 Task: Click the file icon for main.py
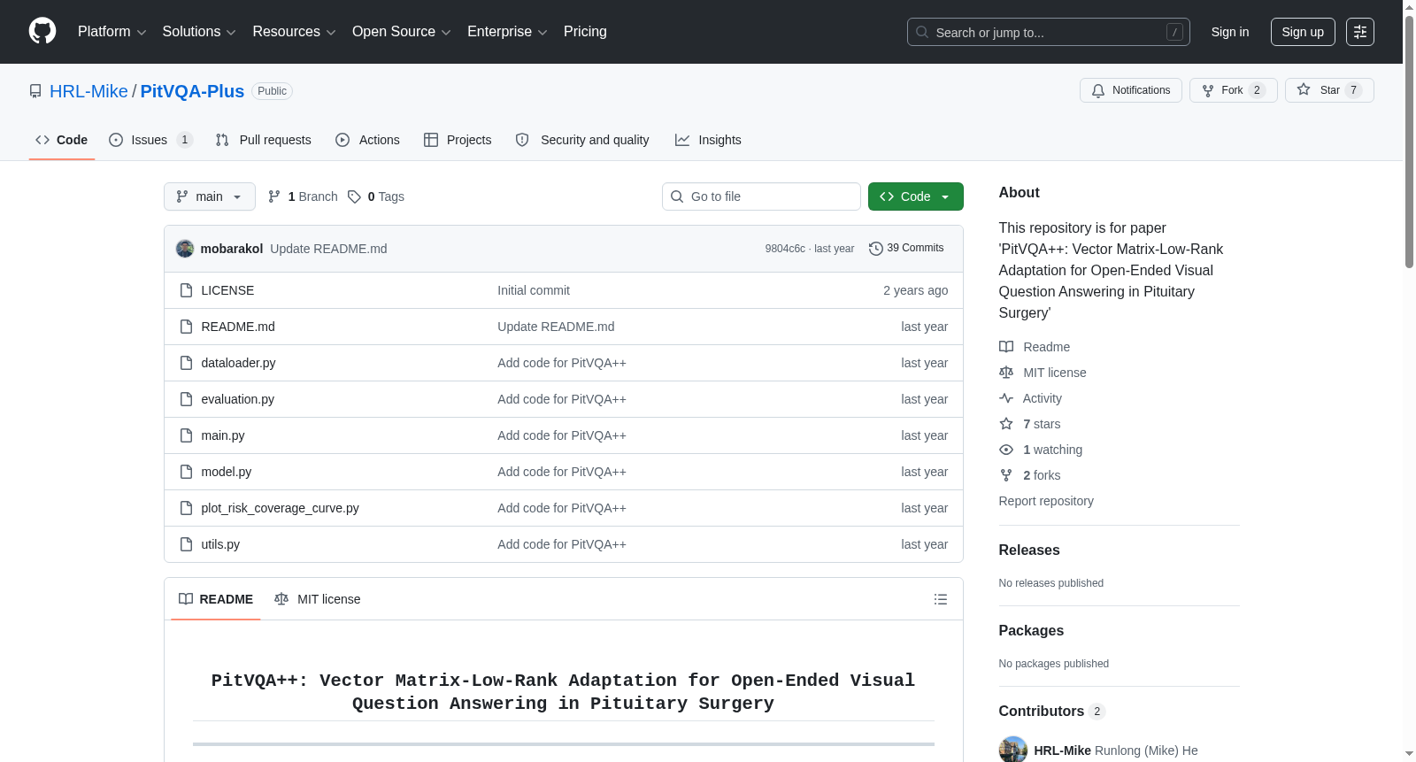pos(186,435)
